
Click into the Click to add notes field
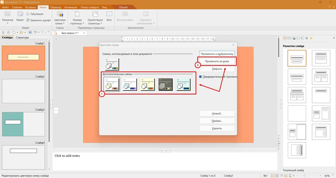click(165, 162)
